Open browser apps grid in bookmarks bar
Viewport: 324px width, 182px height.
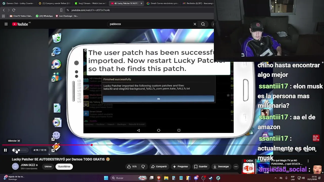coord(3,16)
